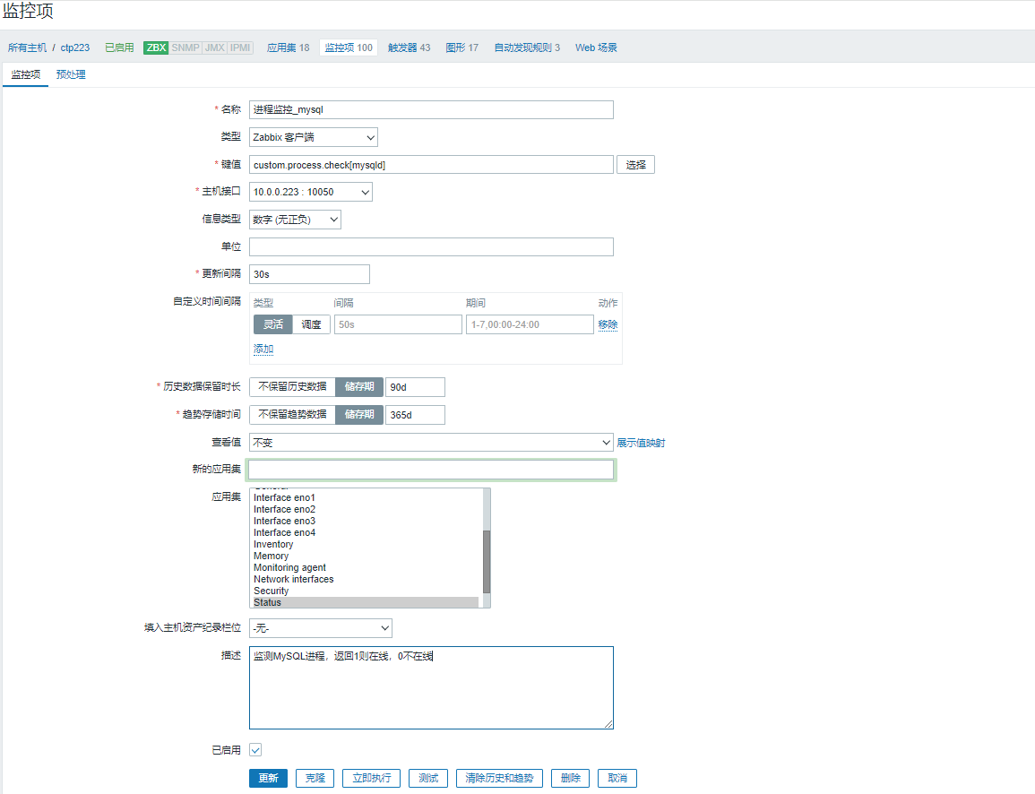Choose 不保留历史数据 option

click(x=292, y=387)
